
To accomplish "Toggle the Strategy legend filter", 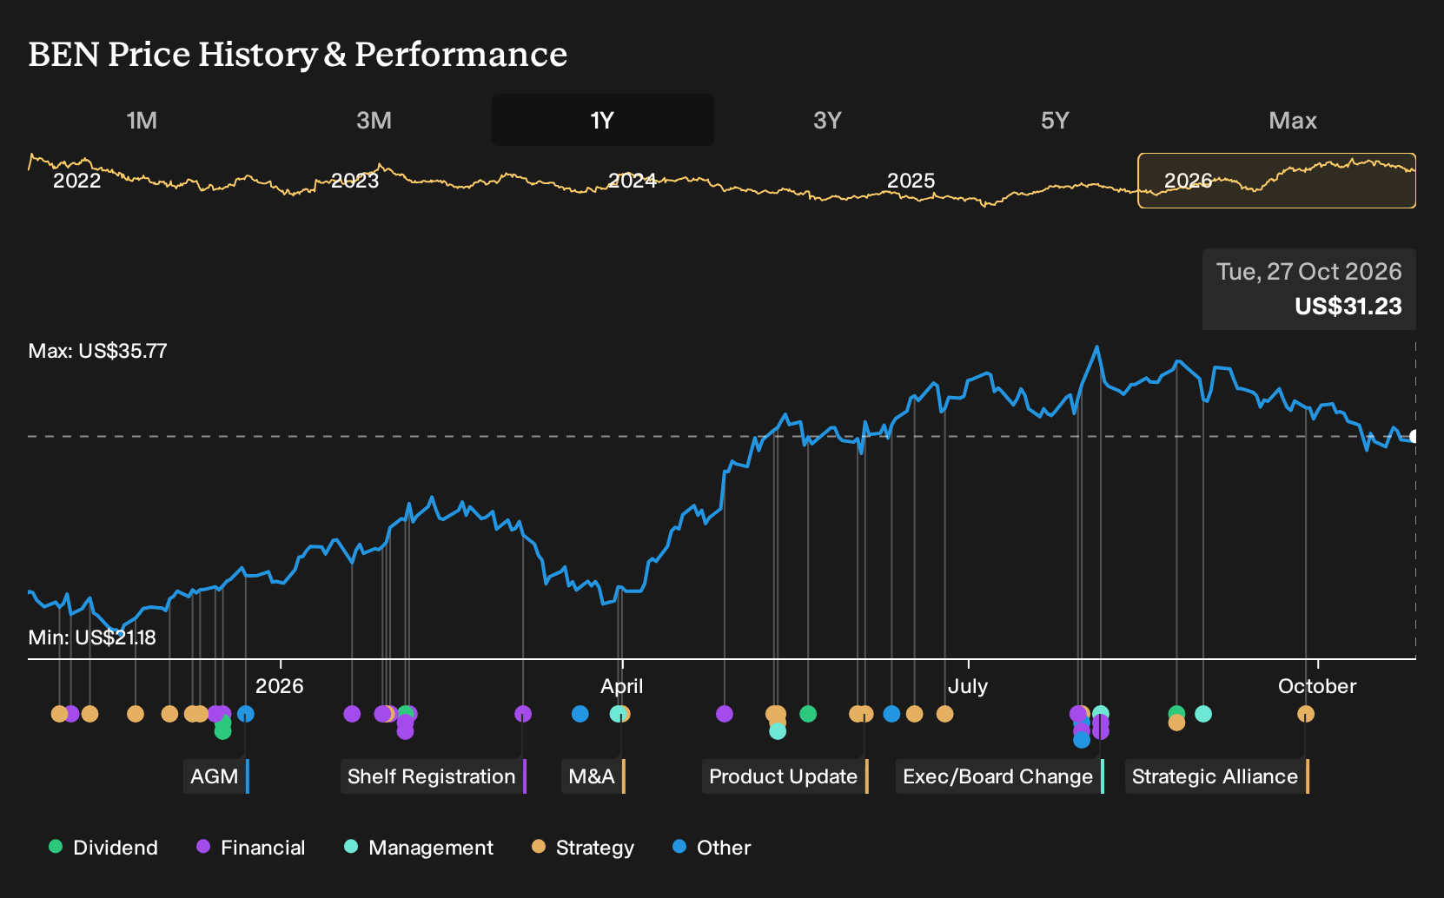I will (583, 848).
